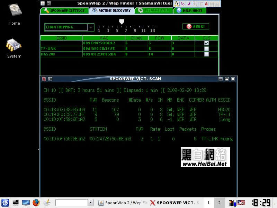Click the POW column header
Screen dimensions: 277x208
[160, 38]
